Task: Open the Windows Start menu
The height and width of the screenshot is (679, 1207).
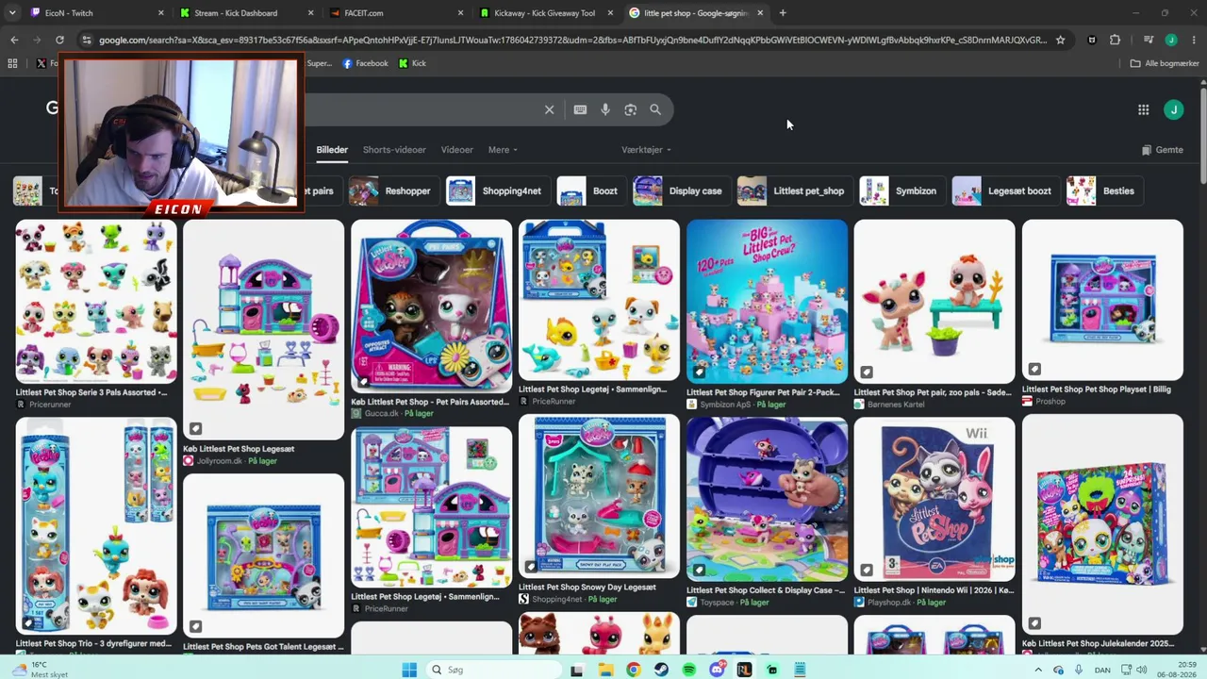Action: (409, 670)
